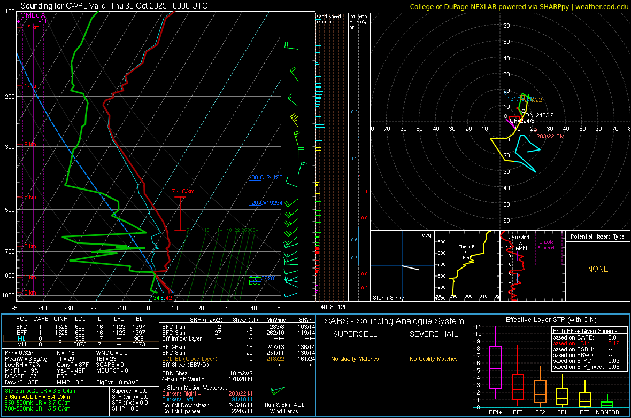The width and height of the screenshot is (631, 418).
Task: Click the '7.4 C/km' lapse rate annotation
Action: (x=183, y=191)
